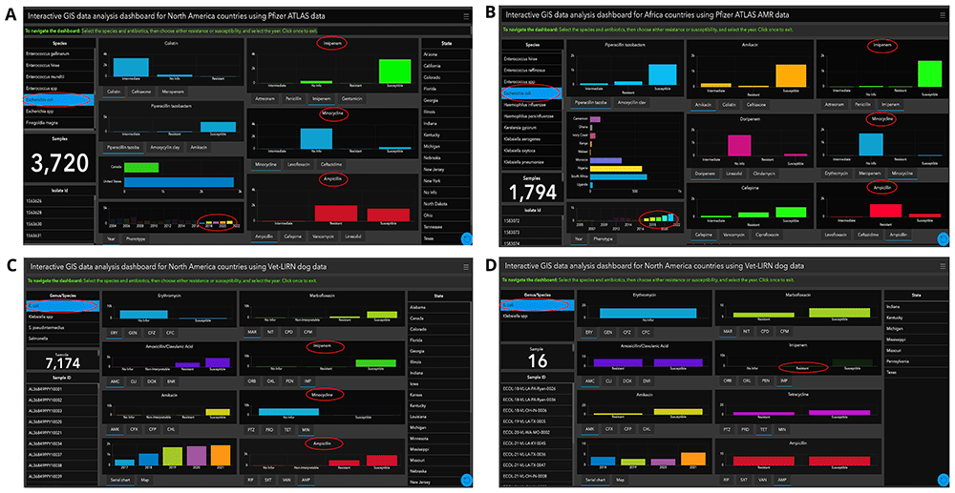
Task: Select Erythromycin tab in panel B
Action: coord(838,174)
